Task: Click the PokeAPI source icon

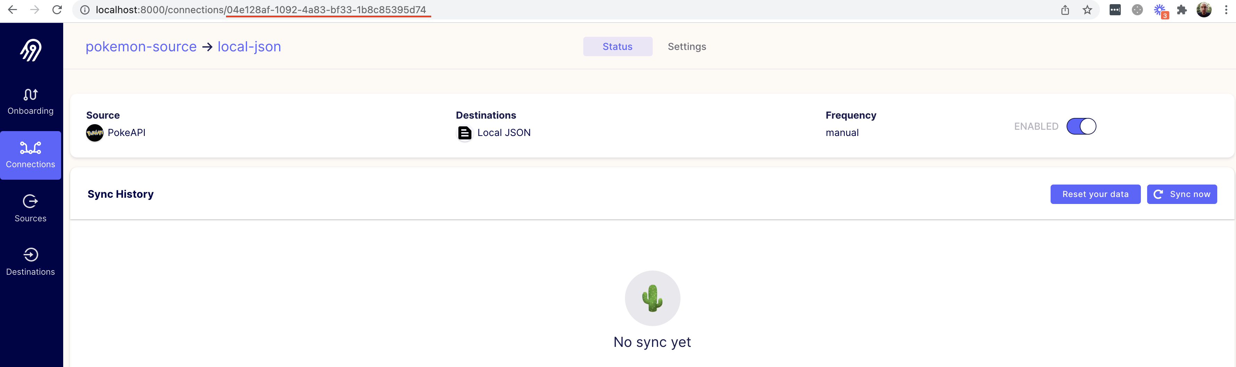Action: (x=94, y=133)
